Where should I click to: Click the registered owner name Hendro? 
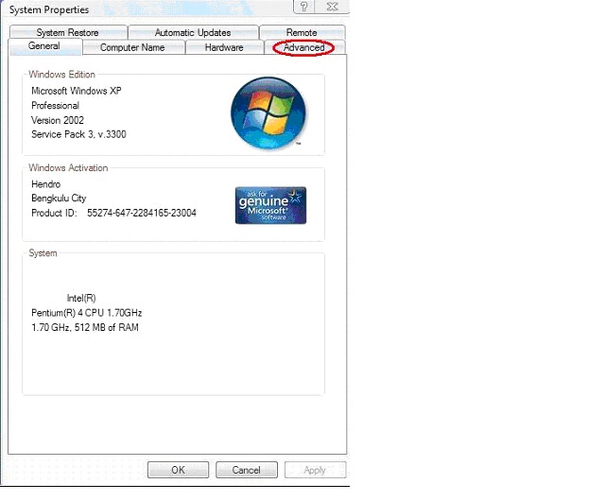tap(46, 184)
